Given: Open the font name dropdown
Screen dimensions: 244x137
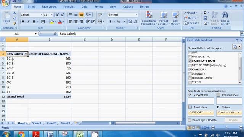Looking at the screenshot, I should [x=42, y=15].
